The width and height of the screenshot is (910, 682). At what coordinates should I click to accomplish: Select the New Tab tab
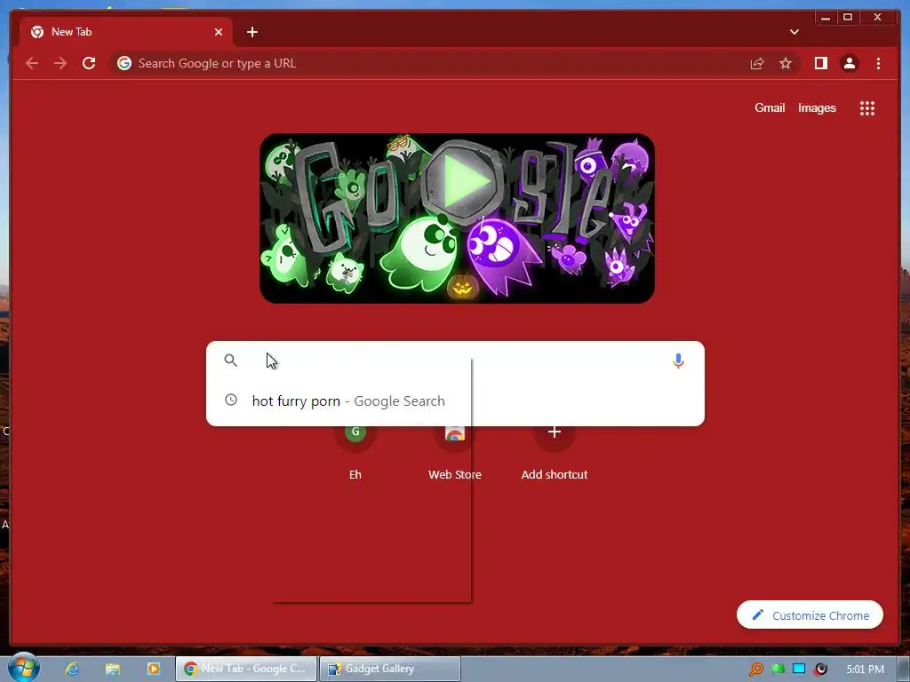tap(126, 32)
